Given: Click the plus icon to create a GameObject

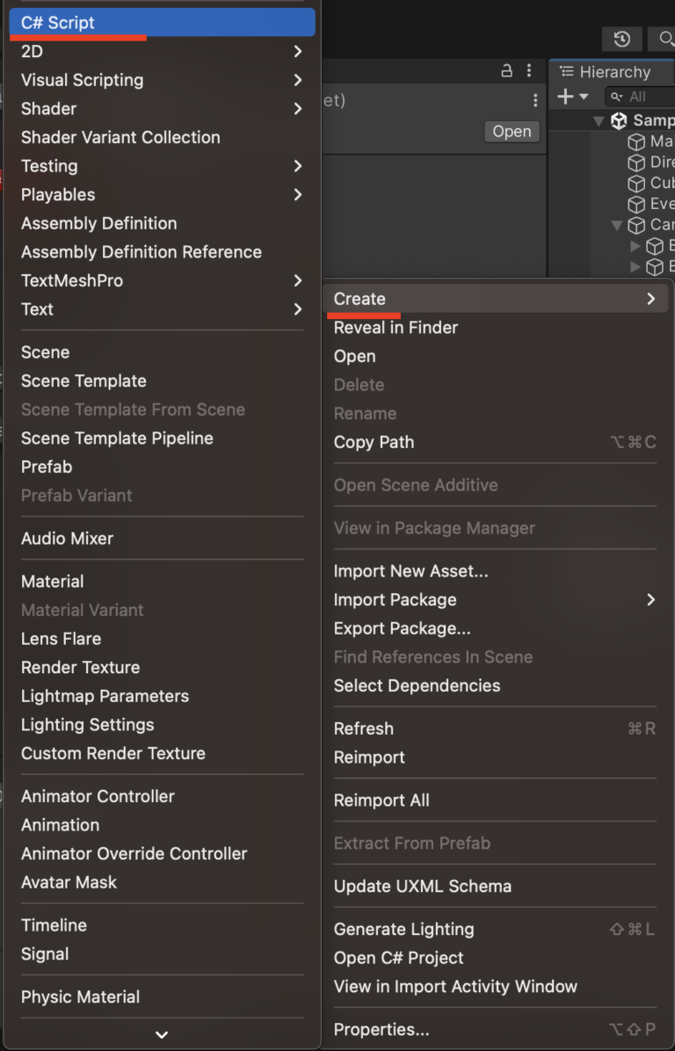Looking at the screenshot, I should (565, 97).
